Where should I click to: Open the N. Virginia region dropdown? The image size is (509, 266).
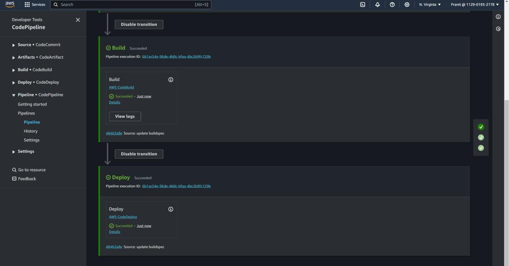(430, 5)
